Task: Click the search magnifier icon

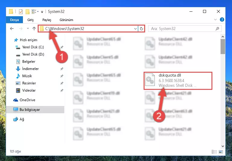Action: coord(217,29)
